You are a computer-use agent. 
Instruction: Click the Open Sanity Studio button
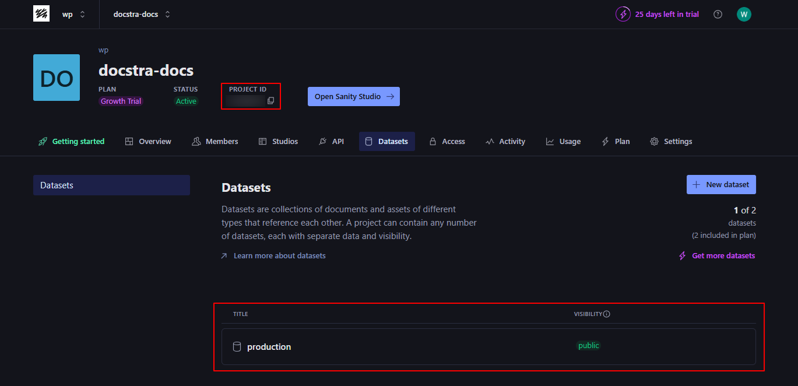pyautogui.click(x=353, y=97)
